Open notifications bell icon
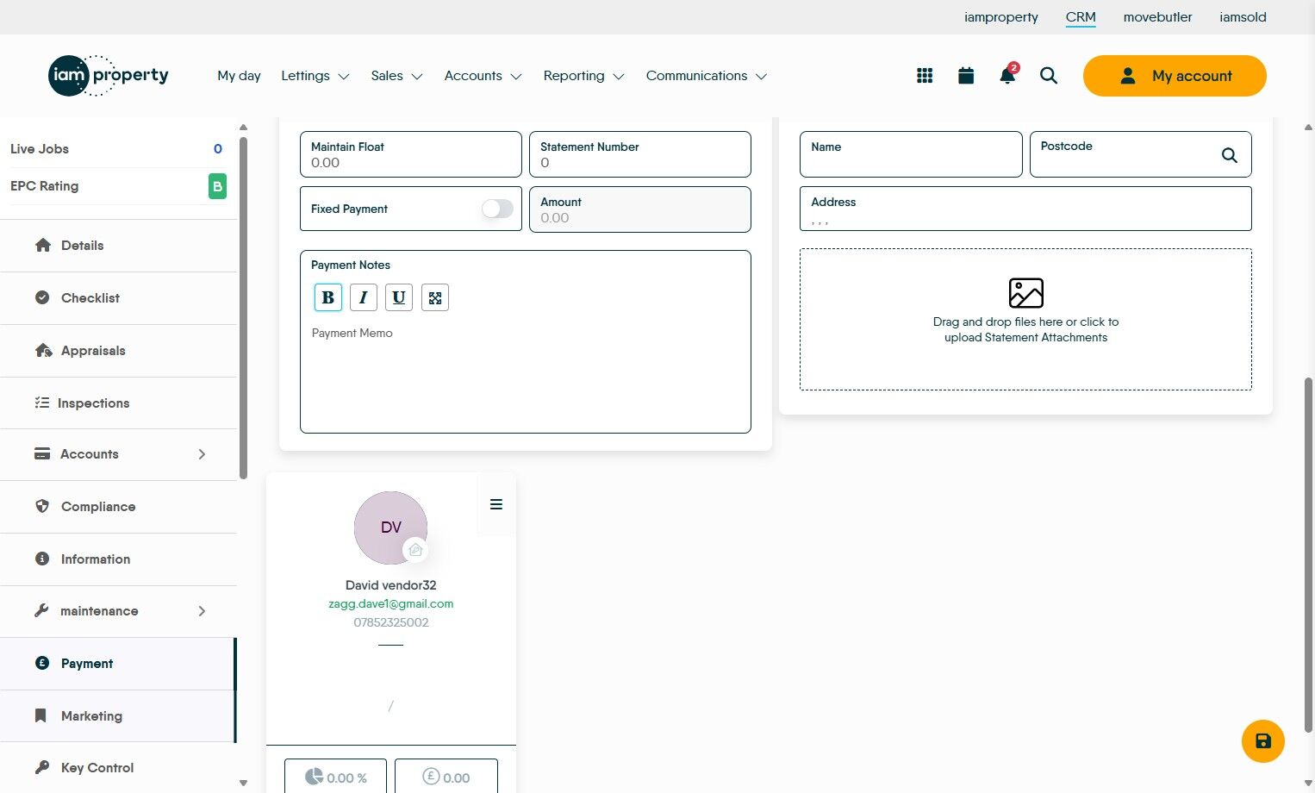This screenshot has height=793, width=1315. 1007,75
